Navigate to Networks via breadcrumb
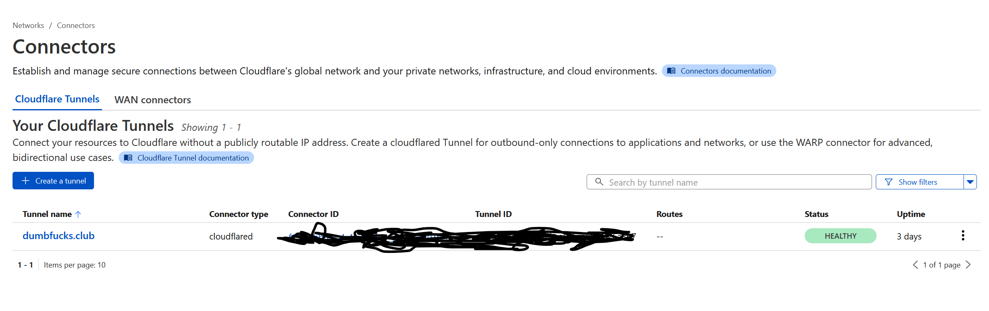This screenshot has height=311, width=989. coord(28,25)
